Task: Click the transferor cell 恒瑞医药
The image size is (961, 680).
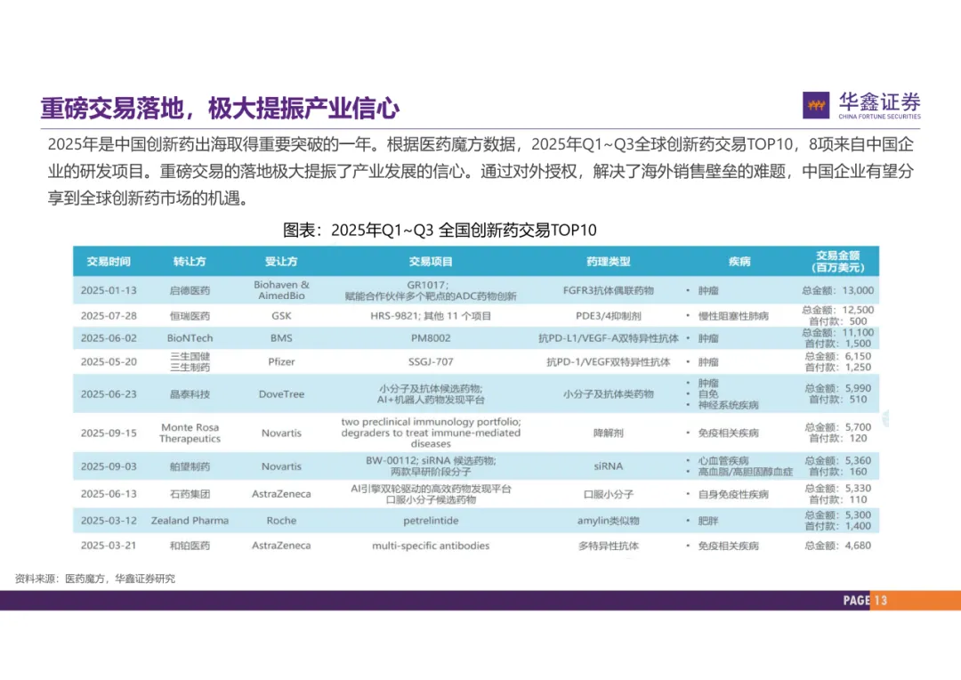Action: (x=190, y=316)
